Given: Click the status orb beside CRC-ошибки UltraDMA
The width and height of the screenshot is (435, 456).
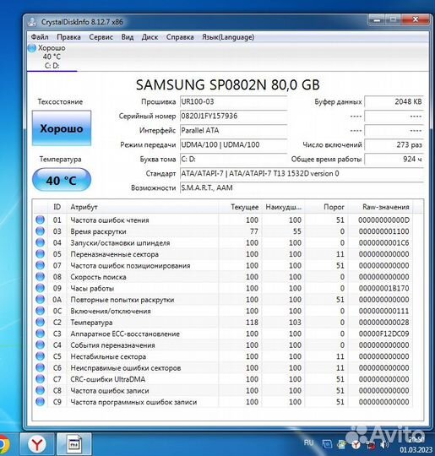Looking at the screenshot, I should tap(41, 379).
